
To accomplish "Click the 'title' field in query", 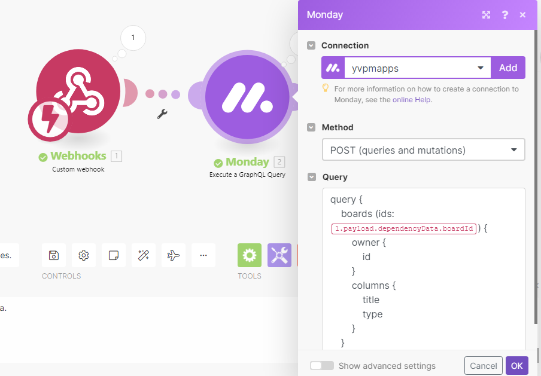I will pos(371,300).
